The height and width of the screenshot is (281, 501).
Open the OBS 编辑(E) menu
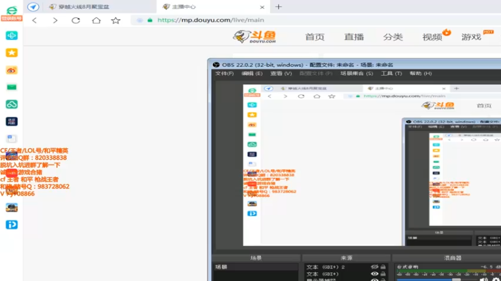[252, 73]
